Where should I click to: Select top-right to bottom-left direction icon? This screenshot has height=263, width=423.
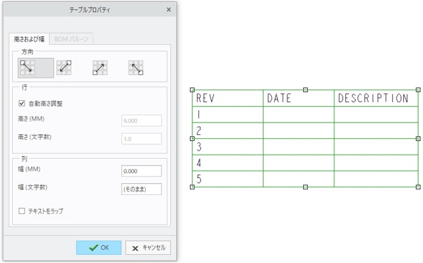tap(64, 67)
